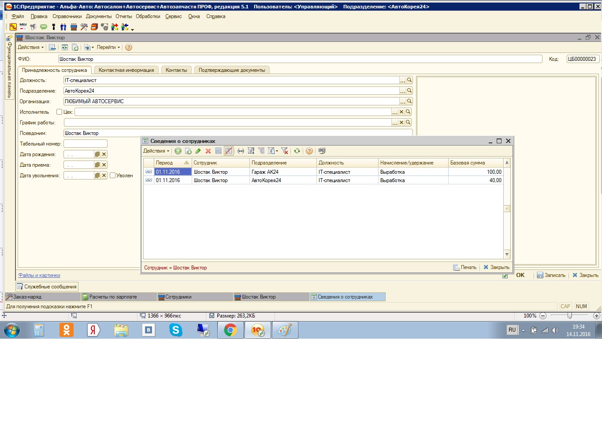Open the filter history dropdown icon
Image resolution: width=602 pixels, height=426 pixels.
tap(273, 151)
